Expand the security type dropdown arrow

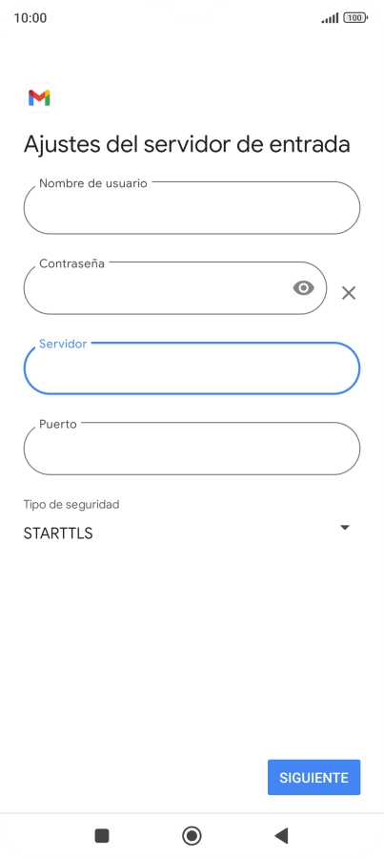pyautogui.click(x=345, y=528)
